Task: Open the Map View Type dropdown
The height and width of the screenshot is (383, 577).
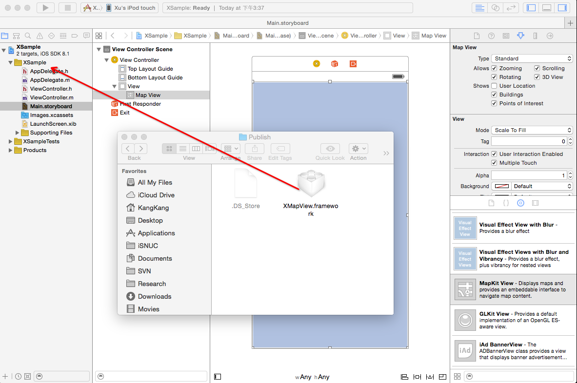Action: click(x=532, y=58)
